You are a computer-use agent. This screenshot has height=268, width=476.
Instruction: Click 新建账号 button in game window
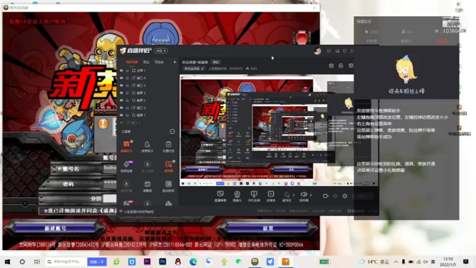pos(55,228)
